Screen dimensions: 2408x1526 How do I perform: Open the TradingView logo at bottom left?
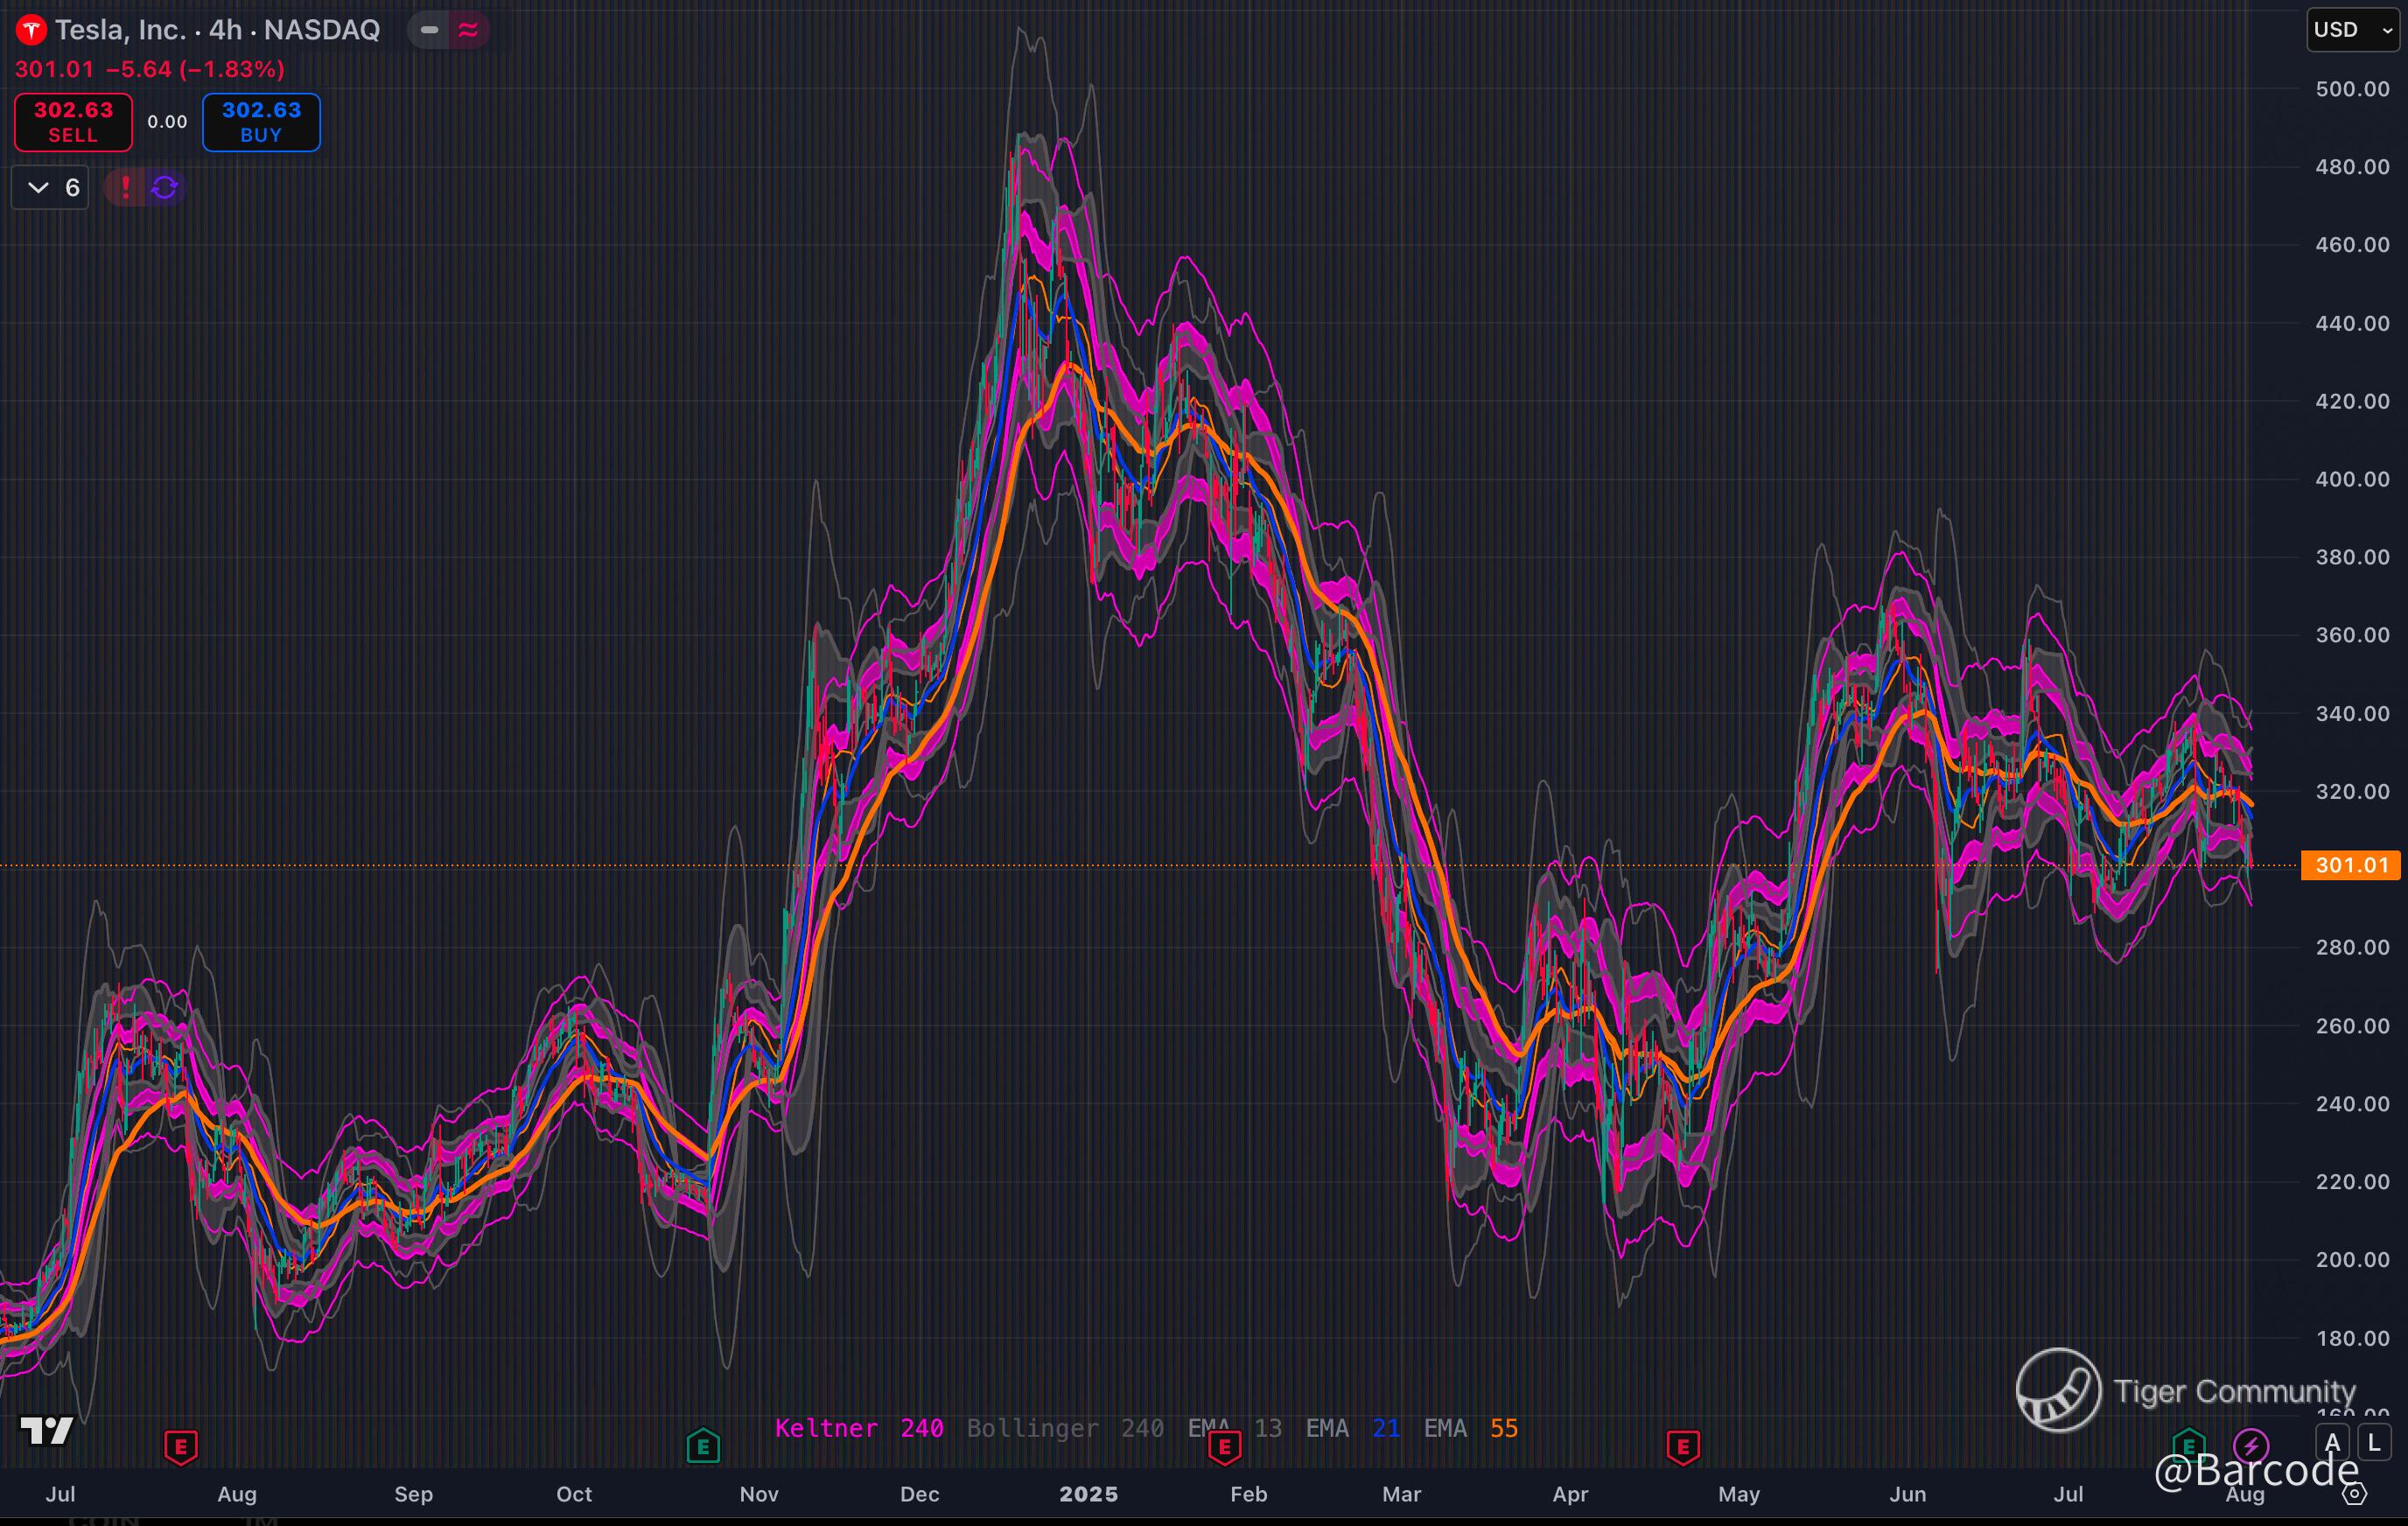tap(46, 1430)
